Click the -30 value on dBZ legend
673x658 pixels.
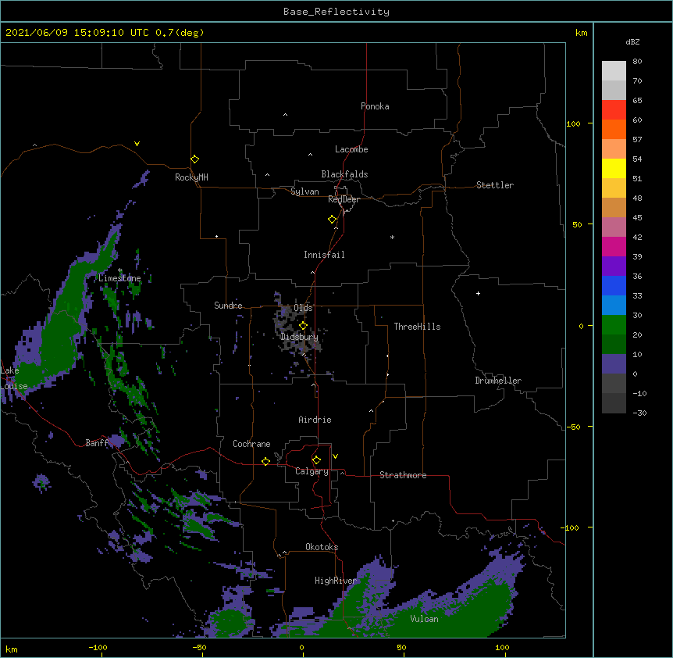point(639,413)
